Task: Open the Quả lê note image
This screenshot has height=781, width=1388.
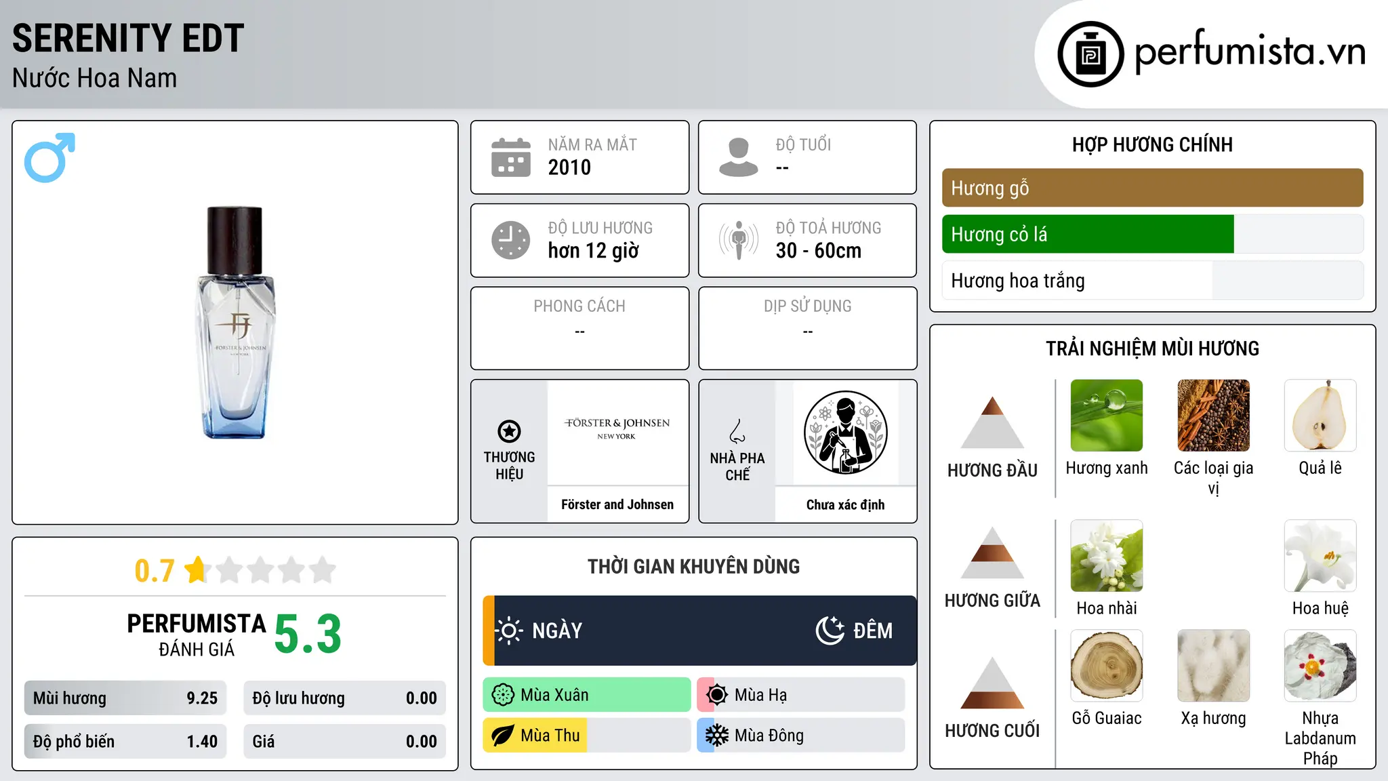Action: click(x=1320, y=416)
